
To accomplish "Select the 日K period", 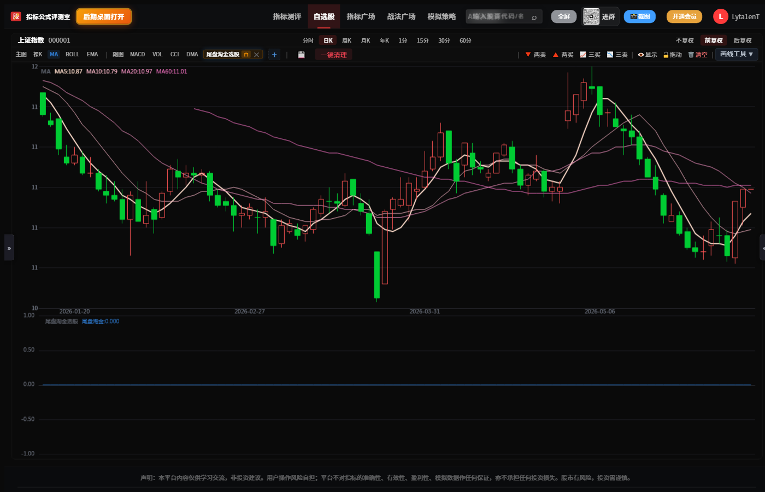I will (x=328, y=40).
